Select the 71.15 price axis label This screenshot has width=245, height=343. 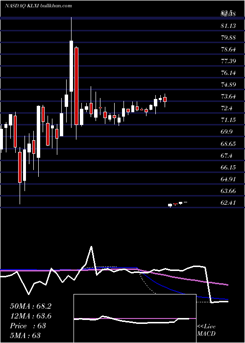pyautogui.click(x=228, y=120)
